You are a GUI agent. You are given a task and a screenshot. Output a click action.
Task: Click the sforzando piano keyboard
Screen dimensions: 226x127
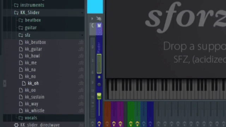pyautogui.click(x=166, y=89)
